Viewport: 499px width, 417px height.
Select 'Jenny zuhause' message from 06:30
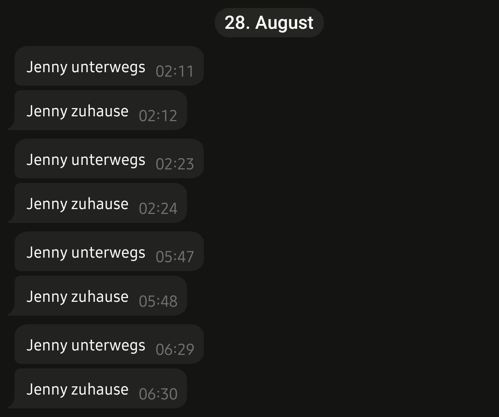[x=101, y=389]
